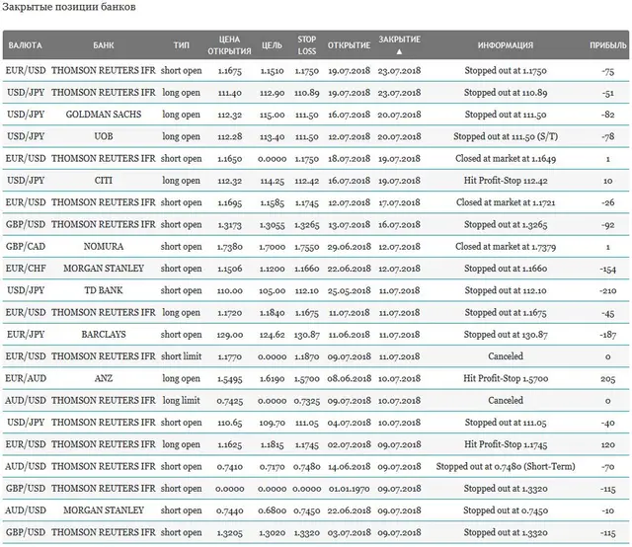Click 'Stopped out at 111.05' cell
The height and width of the screenshot is (547, 632).
click(x=506, y=423)
